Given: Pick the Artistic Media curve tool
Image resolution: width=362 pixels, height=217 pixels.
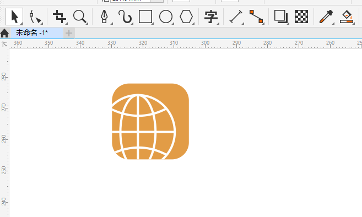Looking at the screenshot, I should pyautogui.click(x=125, y=17).
